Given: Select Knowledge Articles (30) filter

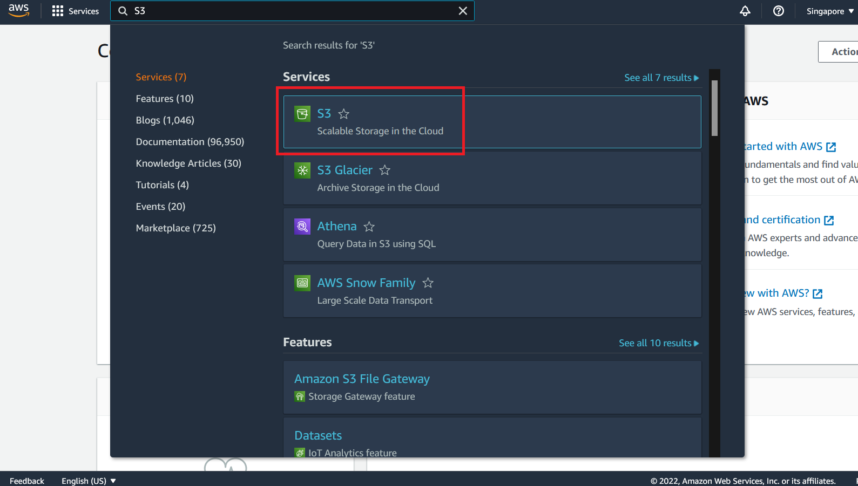Looking at the screenshot, I should tap(188, 163).
